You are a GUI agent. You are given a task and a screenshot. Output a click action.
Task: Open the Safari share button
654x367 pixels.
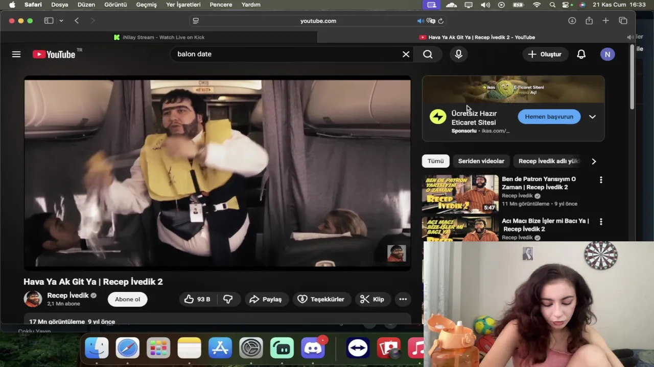589,21
